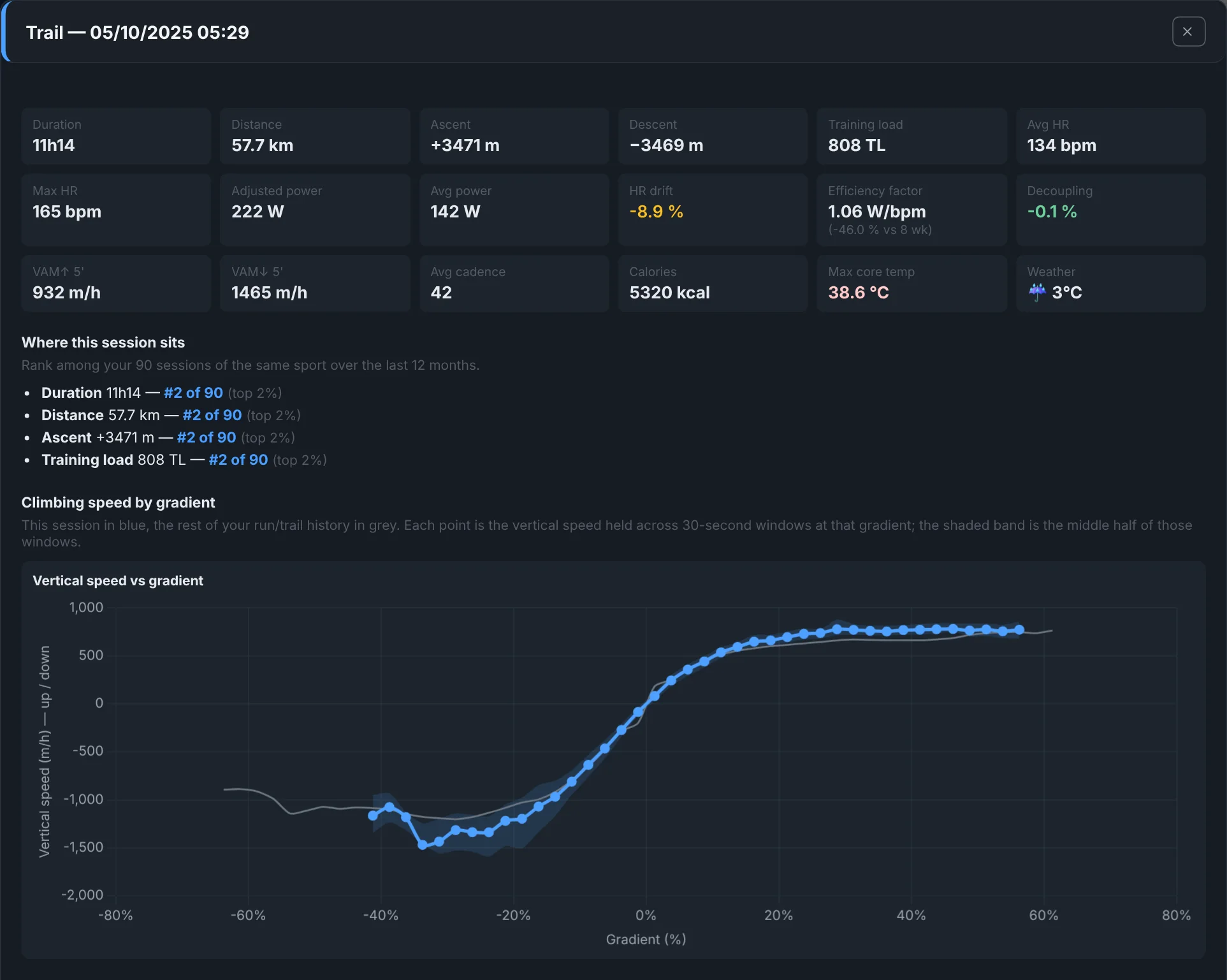Screen dimensions: 1227x980
Task: Click the Calories 5320 kcal card
Action: pyautogui.click(x=713, y=284)
